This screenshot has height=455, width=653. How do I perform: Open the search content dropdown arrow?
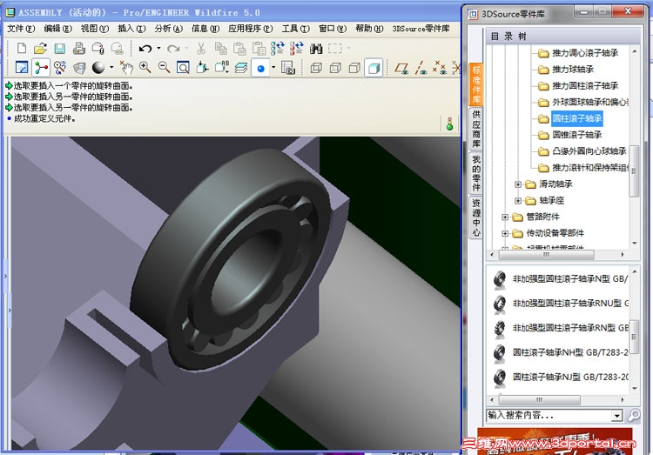coord(617,416)
